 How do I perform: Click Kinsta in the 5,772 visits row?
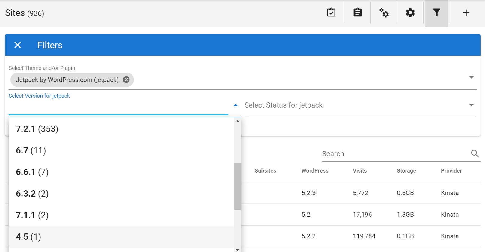click(x=450, y=193)
